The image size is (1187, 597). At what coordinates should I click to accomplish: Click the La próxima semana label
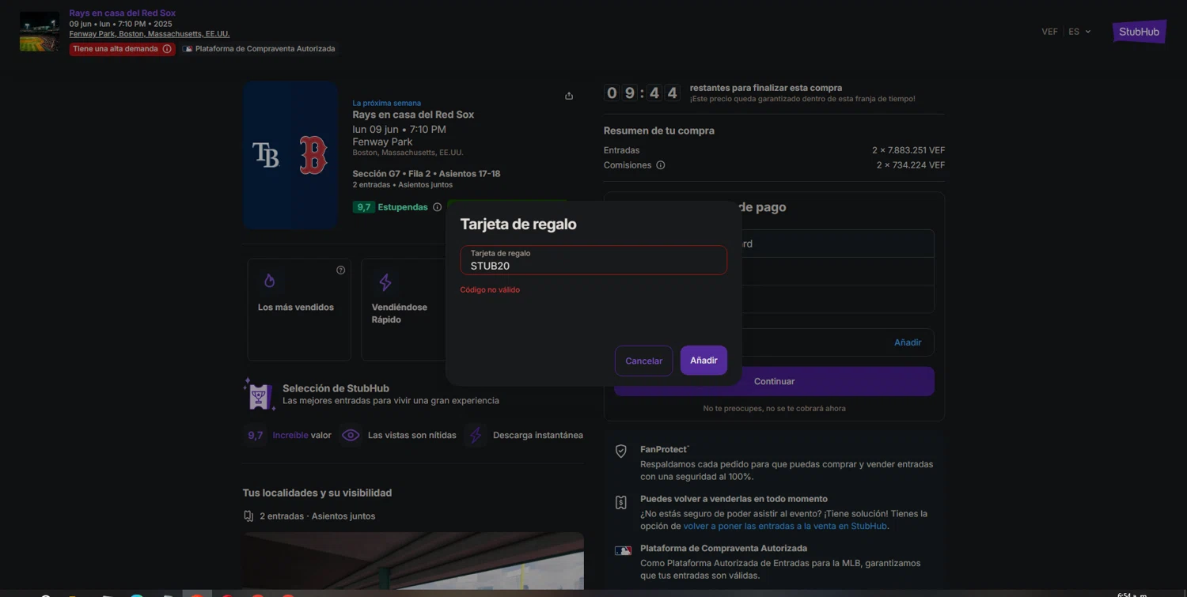(x=387, y=103)
